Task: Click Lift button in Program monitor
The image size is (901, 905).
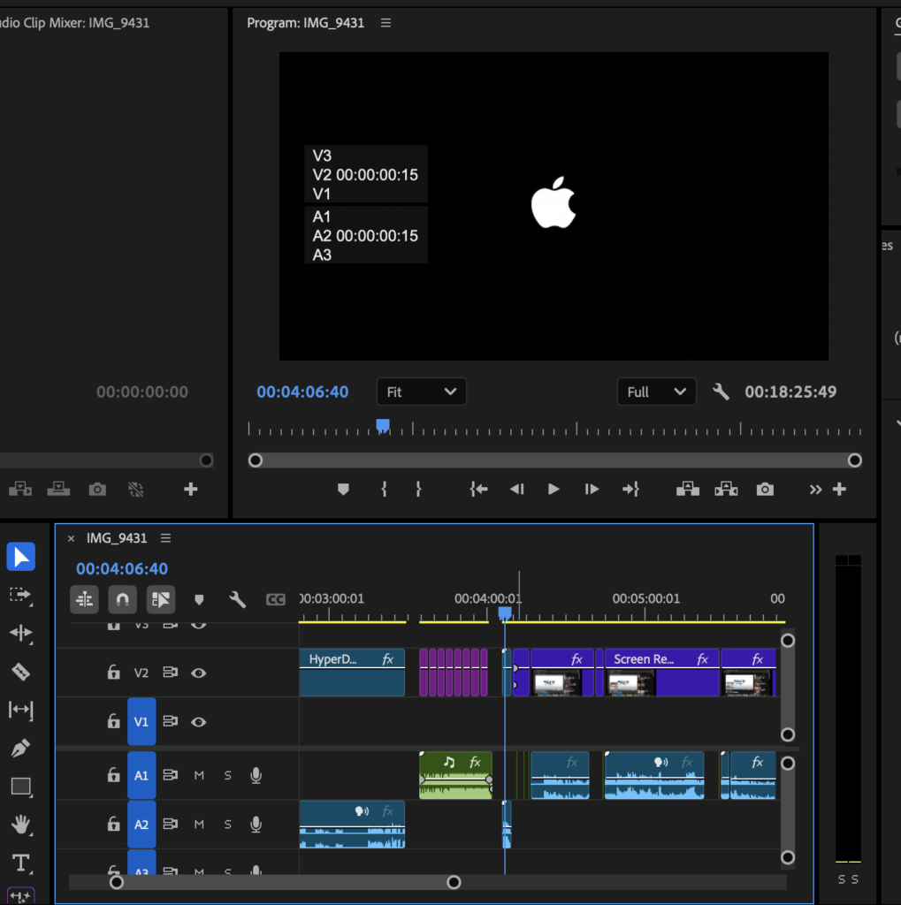Action: point(688,490)
